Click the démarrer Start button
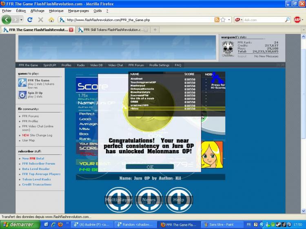The height and width of the screenshot is (229, 306). click(x=20, y=225)
